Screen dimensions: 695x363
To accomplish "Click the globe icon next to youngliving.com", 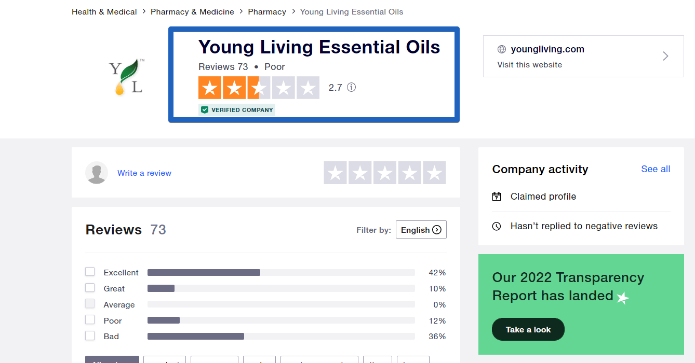I will click(502, 49).
